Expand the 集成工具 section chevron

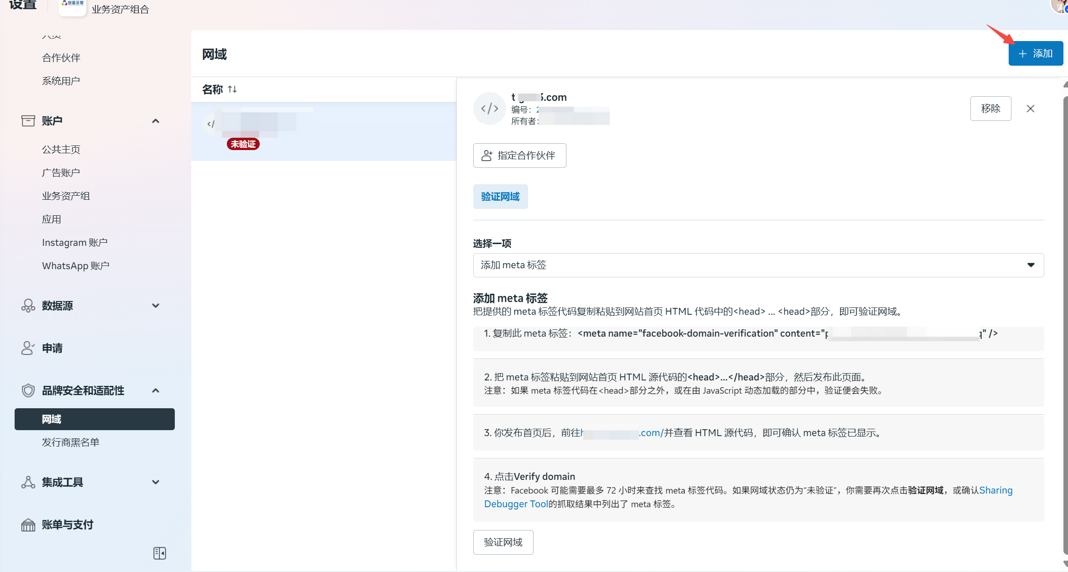pyautogui.click(x=156, y=482)
